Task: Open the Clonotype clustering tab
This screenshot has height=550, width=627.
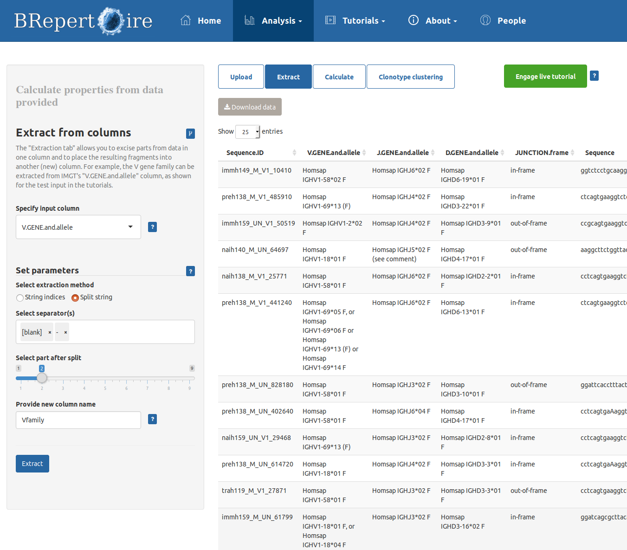Action: 410,77
